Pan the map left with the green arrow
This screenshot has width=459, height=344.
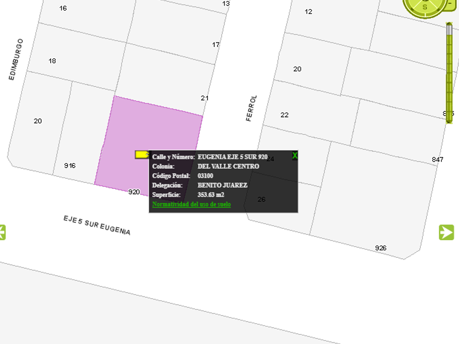(x=2, y=232)
